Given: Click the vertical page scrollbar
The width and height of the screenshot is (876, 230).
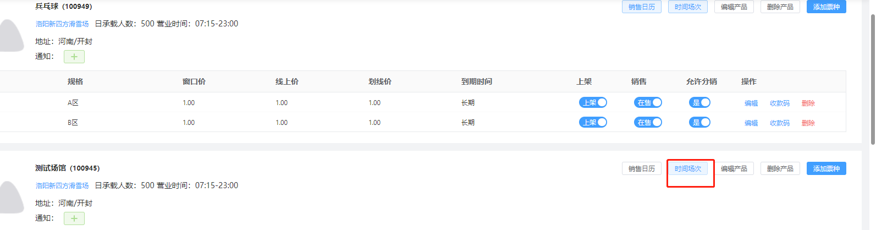Looking at the screenshot, I should (873, 77).
